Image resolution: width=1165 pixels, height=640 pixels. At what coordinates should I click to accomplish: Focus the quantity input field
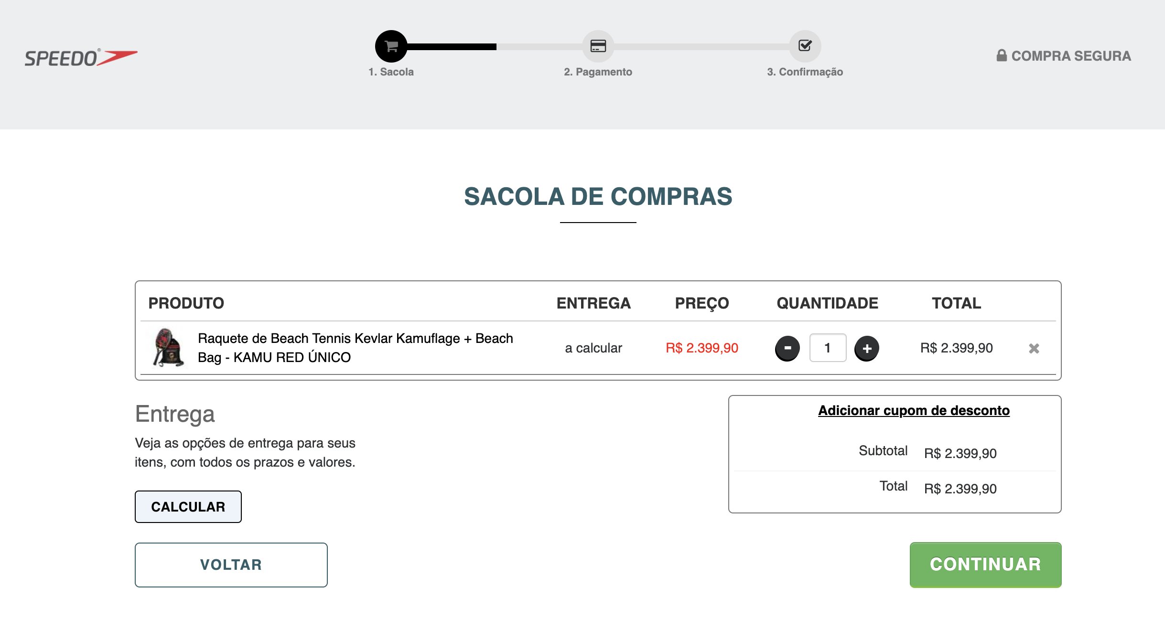pos(828,348)
